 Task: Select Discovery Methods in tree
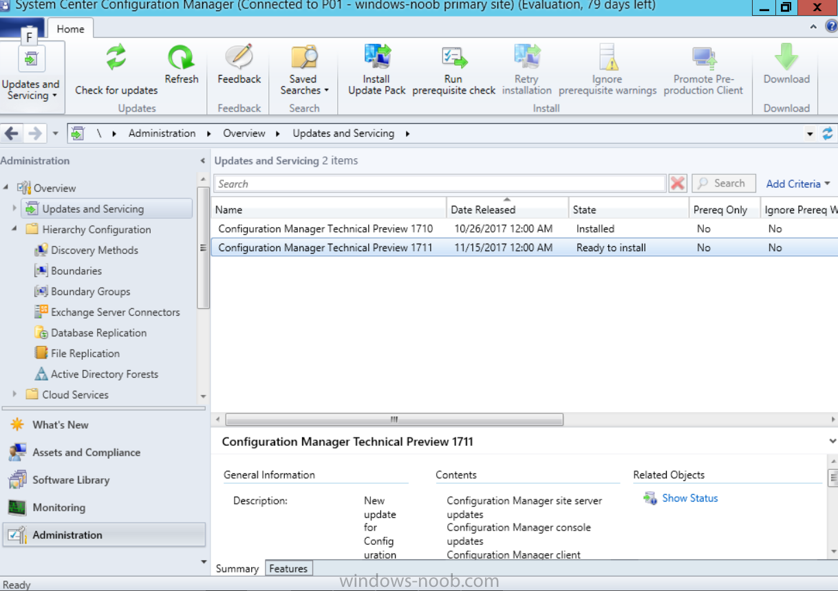click(94, 250)
